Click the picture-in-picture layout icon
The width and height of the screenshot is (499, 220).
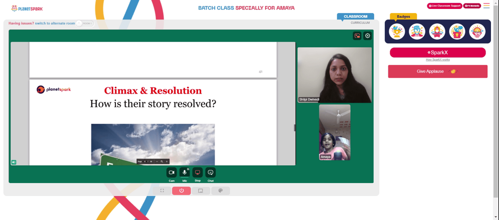[x=357, y=36]
